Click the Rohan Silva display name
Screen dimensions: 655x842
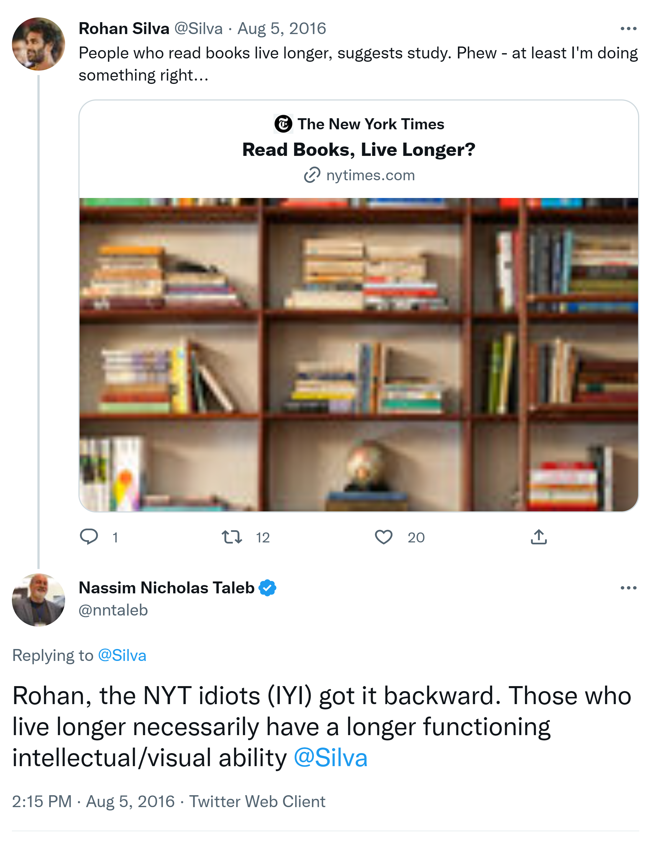[124, 29]
